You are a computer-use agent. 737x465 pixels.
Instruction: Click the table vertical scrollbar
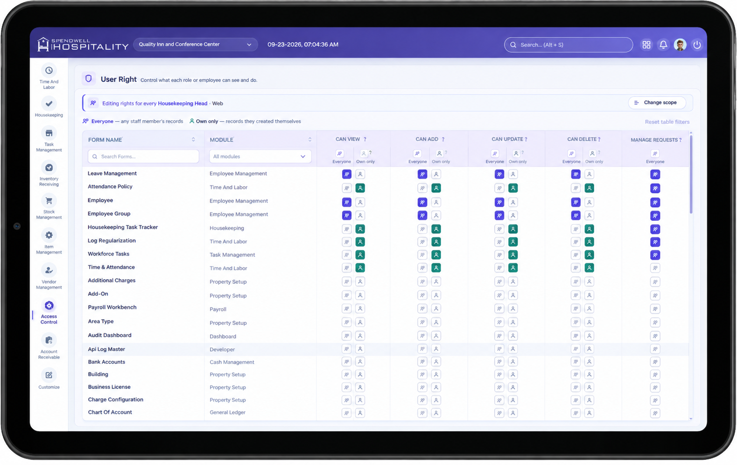click(691, 174)
